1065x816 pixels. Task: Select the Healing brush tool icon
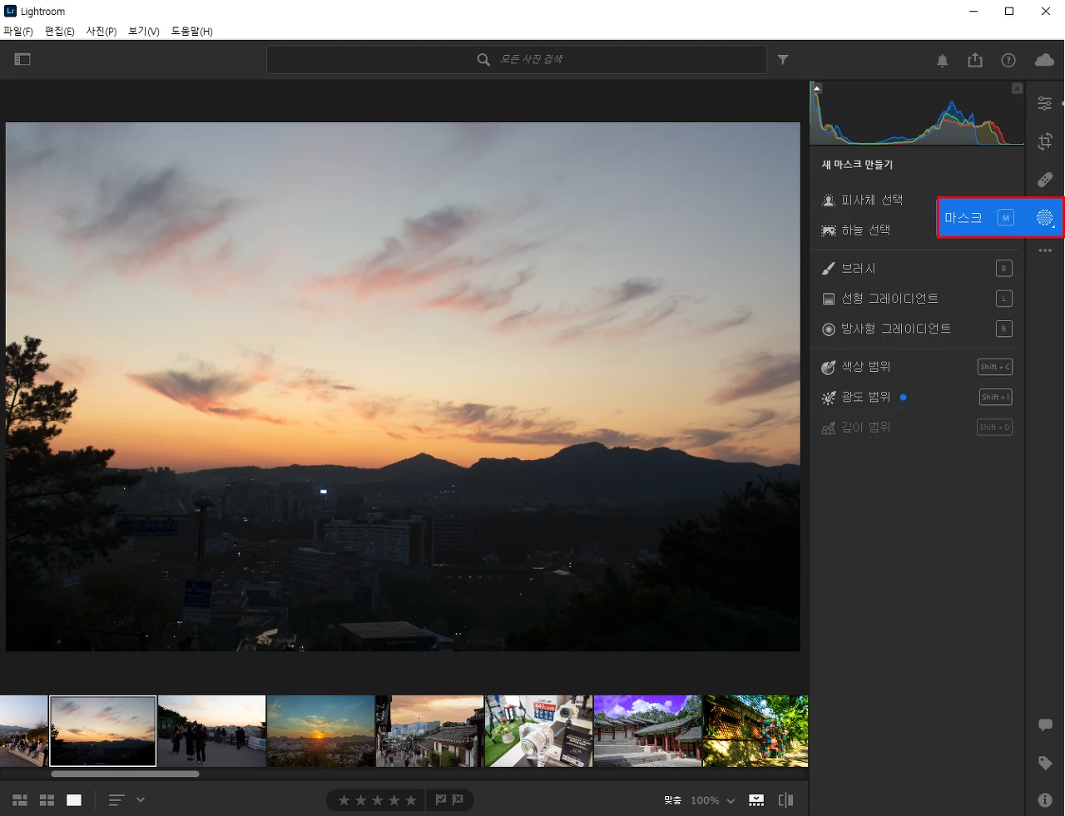point(1045,180)
